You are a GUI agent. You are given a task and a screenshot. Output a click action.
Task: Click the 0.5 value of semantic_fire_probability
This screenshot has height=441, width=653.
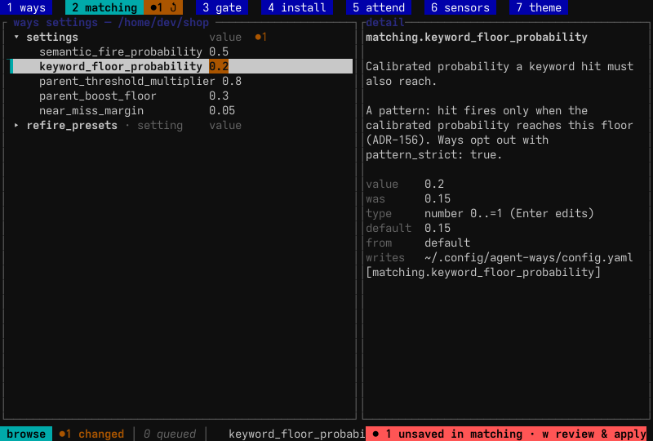[x=219, y=51]
